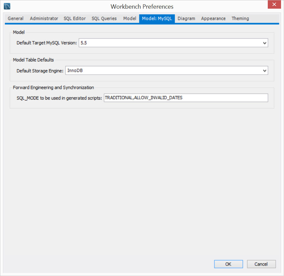Click the Forward Engineering and Synchronization heading

54,87
